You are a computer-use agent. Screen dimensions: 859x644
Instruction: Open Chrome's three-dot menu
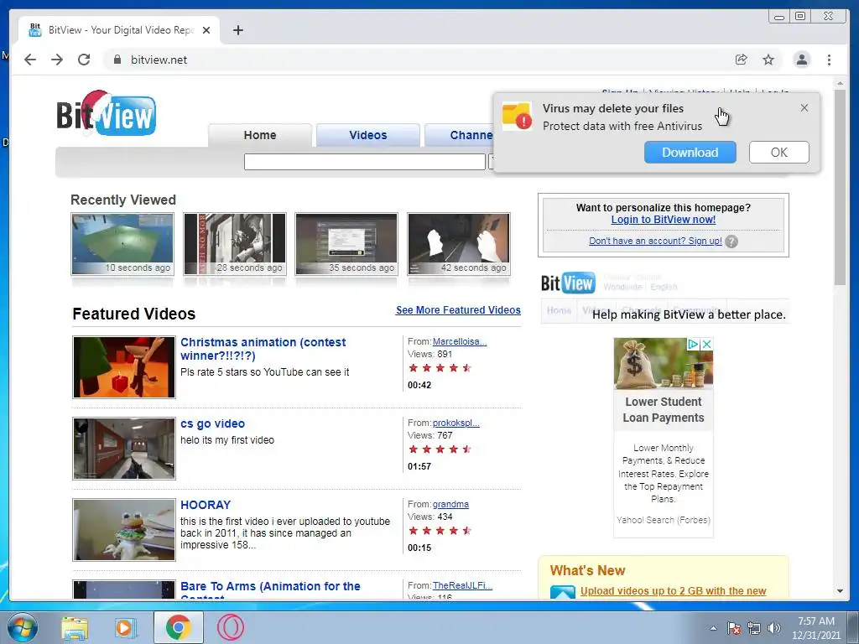(x=829, y=60)
